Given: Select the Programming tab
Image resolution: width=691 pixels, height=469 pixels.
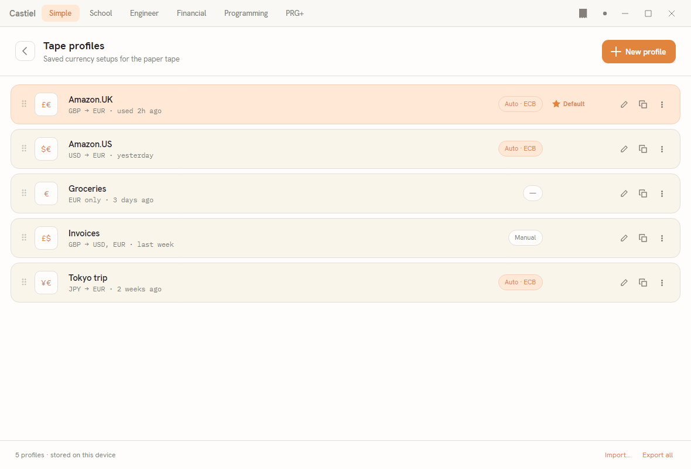Looking at the screenshot, I should click(x=246, y=13).
